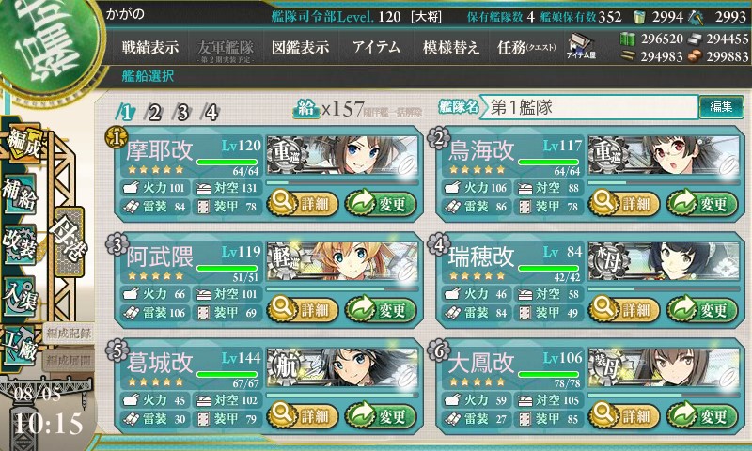Image resolution: width=752 pixels, height=451 pixels.
Task: Open 図鑑表示 encyclopedia menu
Action: [x=300, y=47]
